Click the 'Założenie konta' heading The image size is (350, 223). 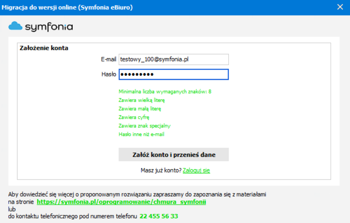click(x=44, y=48)
